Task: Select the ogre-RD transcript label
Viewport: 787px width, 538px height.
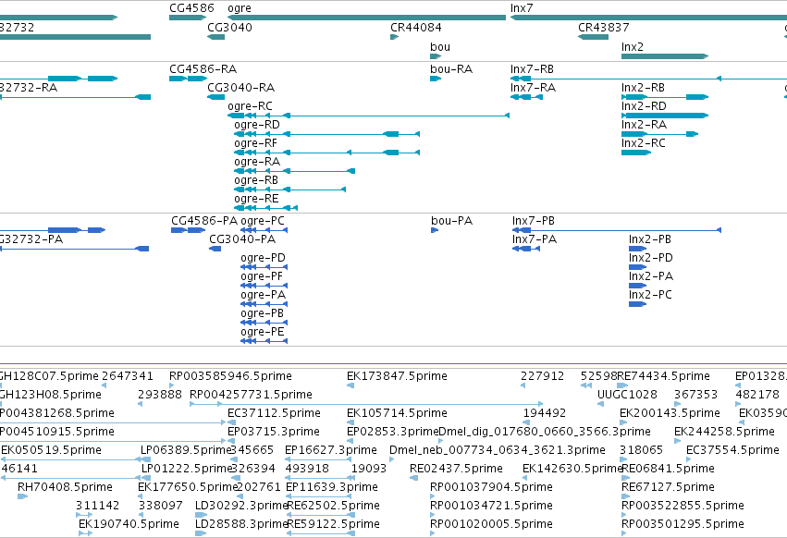Action: pos(257,125)
